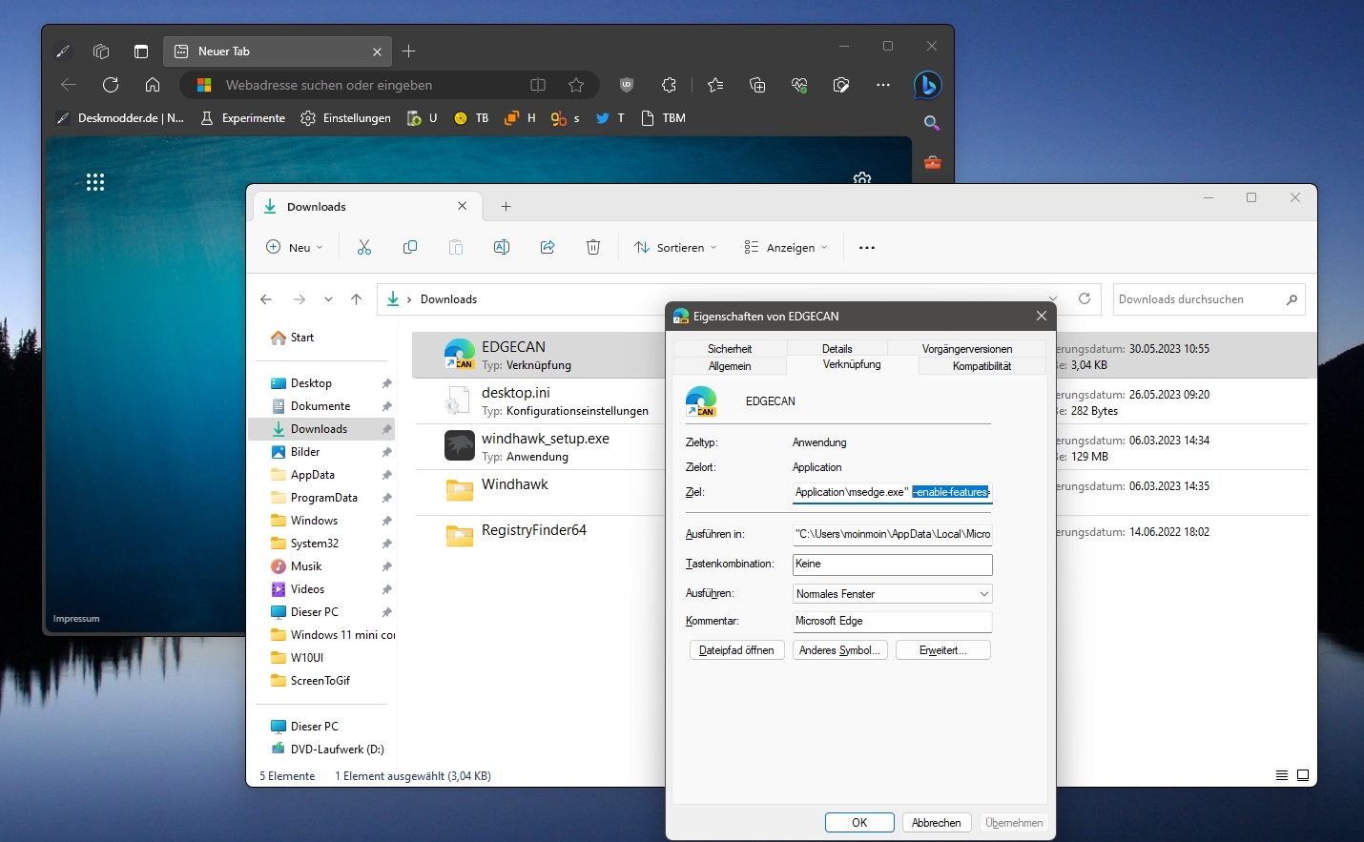Viewport: 1364px width, 842px height.
Task: Open Experimente bookmark in Edge
Action: [x=243, y=118]
